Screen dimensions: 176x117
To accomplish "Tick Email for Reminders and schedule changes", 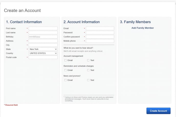I will (65, 70).
